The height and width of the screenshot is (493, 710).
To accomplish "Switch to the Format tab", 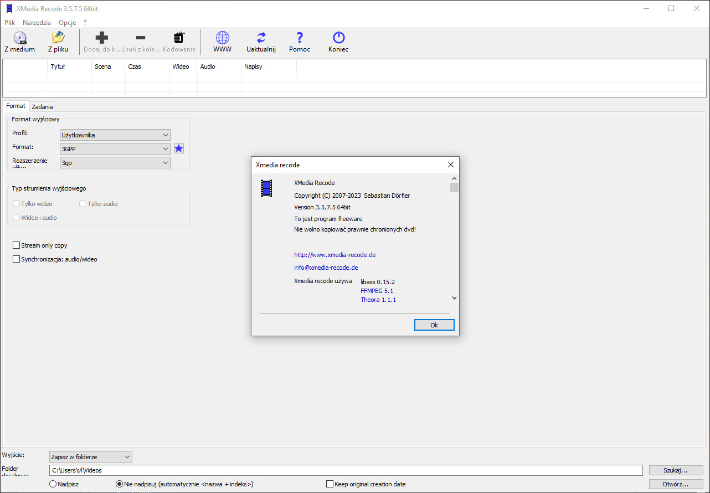I will (x=16, y=106).
